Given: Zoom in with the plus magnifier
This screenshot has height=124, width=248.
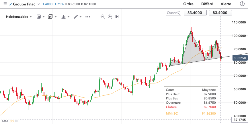Looking at the screenshot, I should click(x=110, y=17).
